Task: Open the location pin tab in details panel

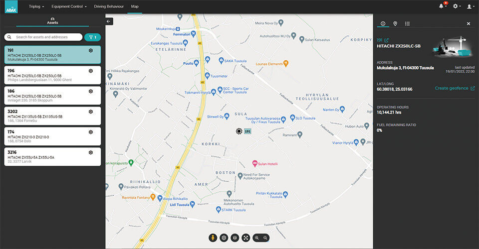Action: coord(395,23)
